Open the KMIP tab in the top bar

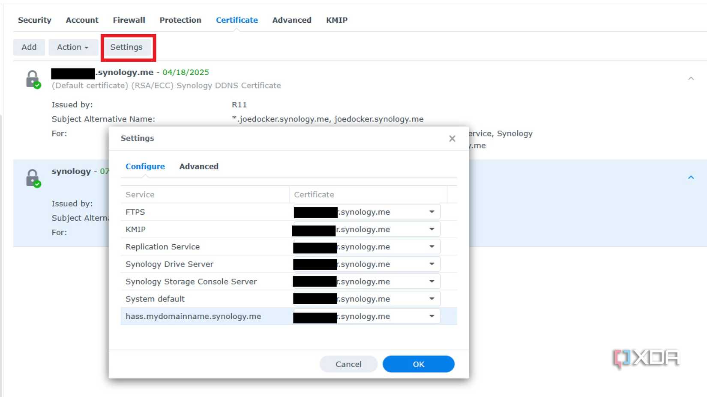[336, 20]
